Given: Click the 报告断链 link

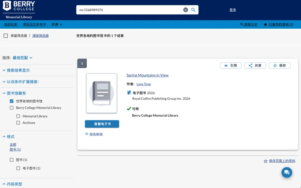Looking at the screenshot, I should (x=96, y=134).
